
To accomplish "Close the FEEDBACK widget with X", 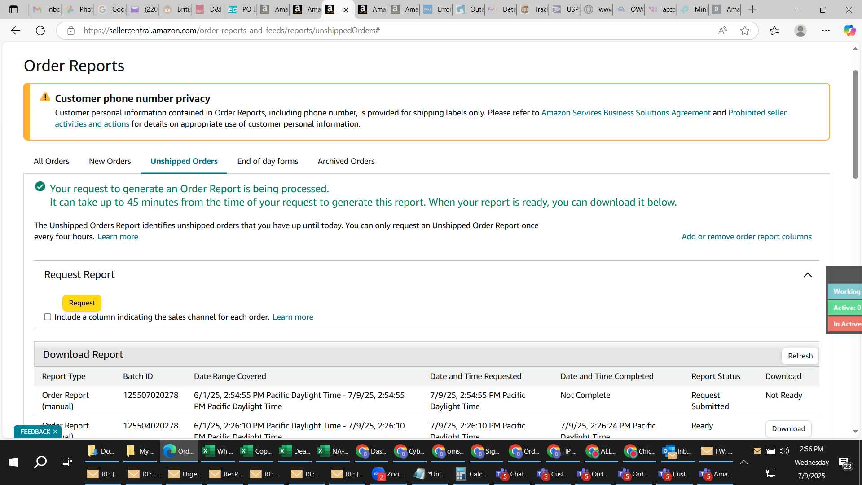I will point(55,432).
